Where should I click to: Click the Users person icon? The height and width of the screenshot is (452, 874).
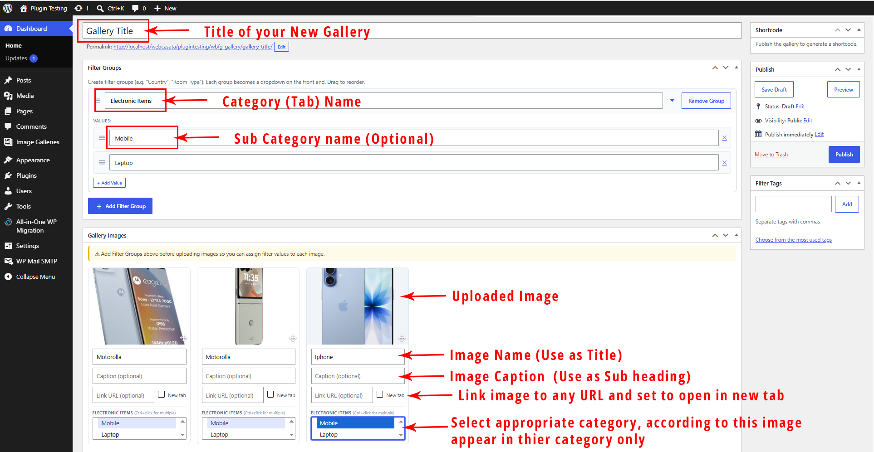8,191
